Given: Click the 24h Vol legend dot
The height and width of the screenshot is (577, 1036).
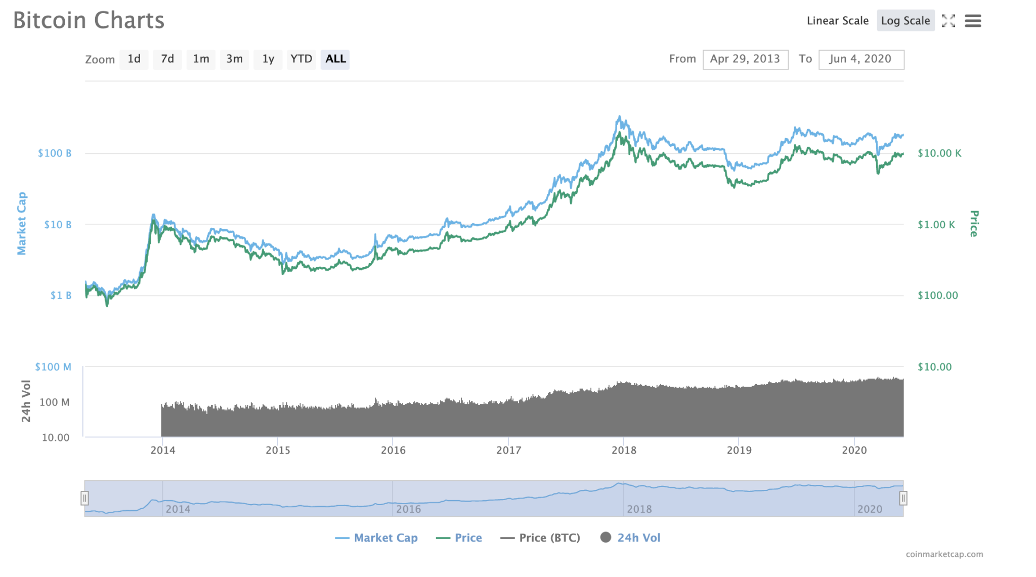Looking at the screenshot, I should tap(605, 538).
